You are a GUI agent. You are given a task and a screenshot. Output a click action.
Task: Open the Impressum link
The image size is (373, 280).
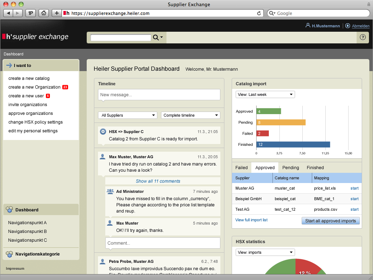(15, 269)
